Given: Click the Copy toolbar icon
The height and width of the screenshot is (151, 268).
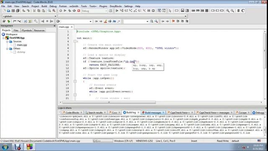Looking at the screenshot, I should [39, 11].
